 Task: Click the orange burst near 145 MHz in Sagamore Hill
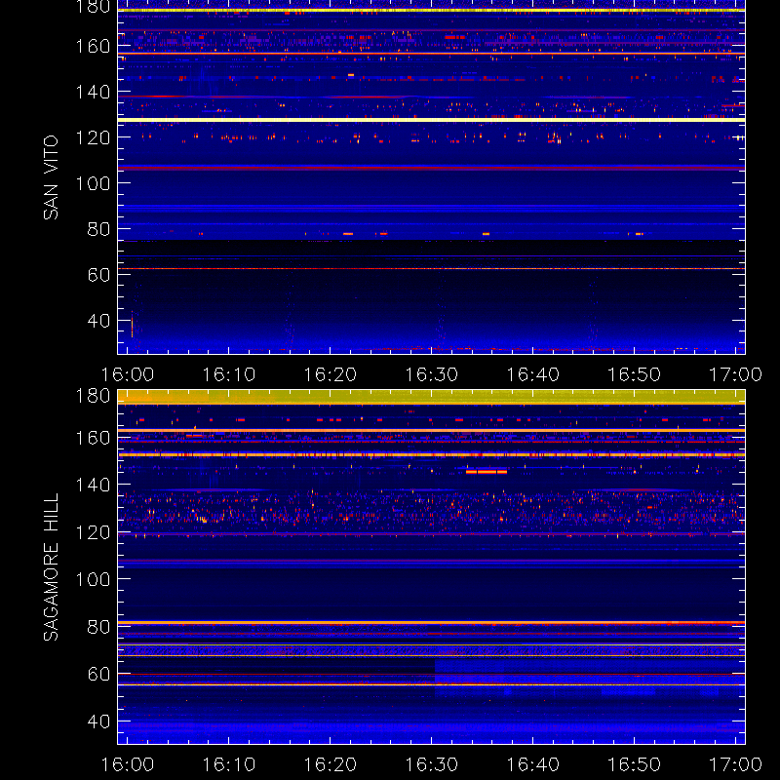point(487,472)
